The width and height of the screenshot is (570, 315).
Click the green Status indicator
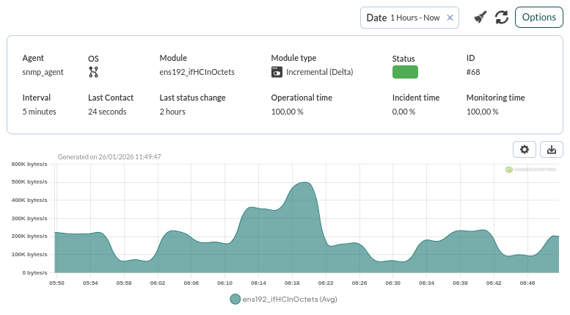[405, 72]
